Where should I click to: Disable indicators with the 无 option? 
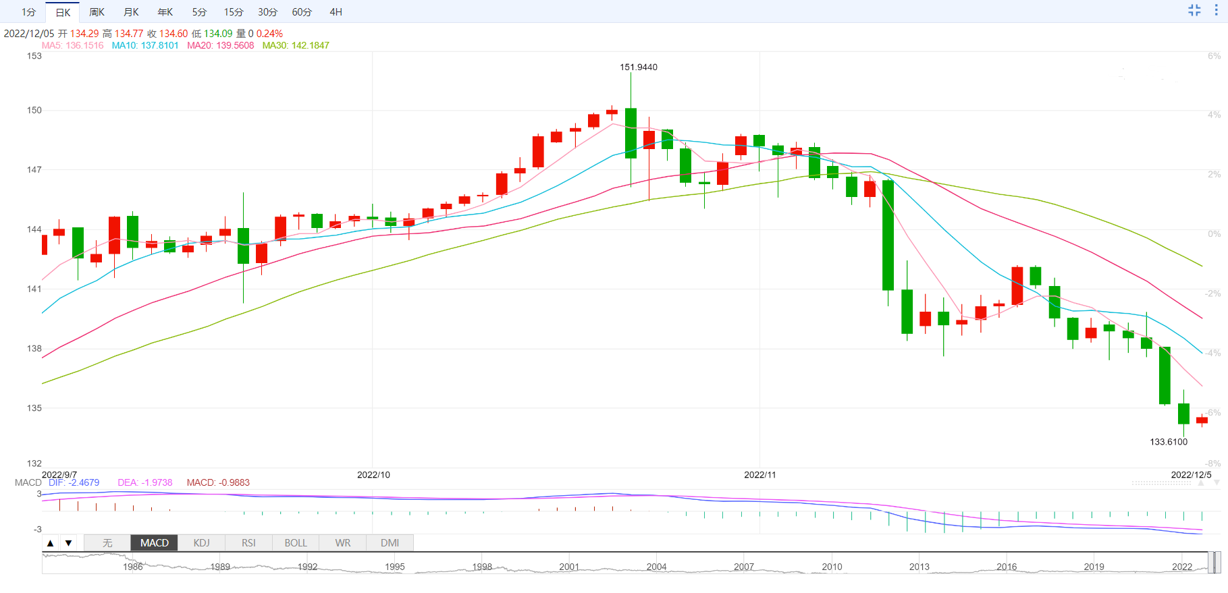[x=107, y=543]
